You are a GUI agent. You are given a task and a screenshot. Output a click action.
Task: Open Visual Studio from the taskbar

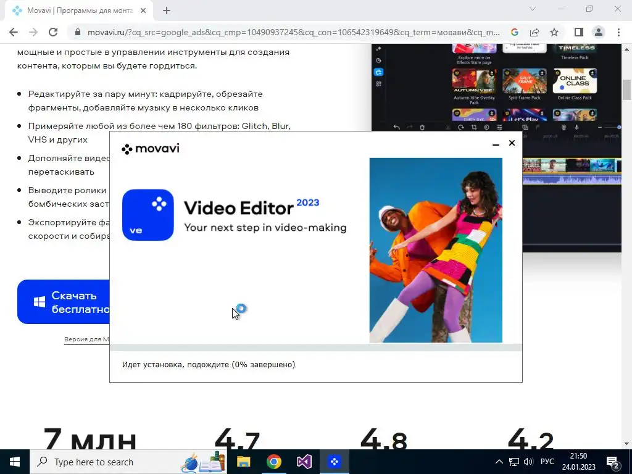pos(304,462)
